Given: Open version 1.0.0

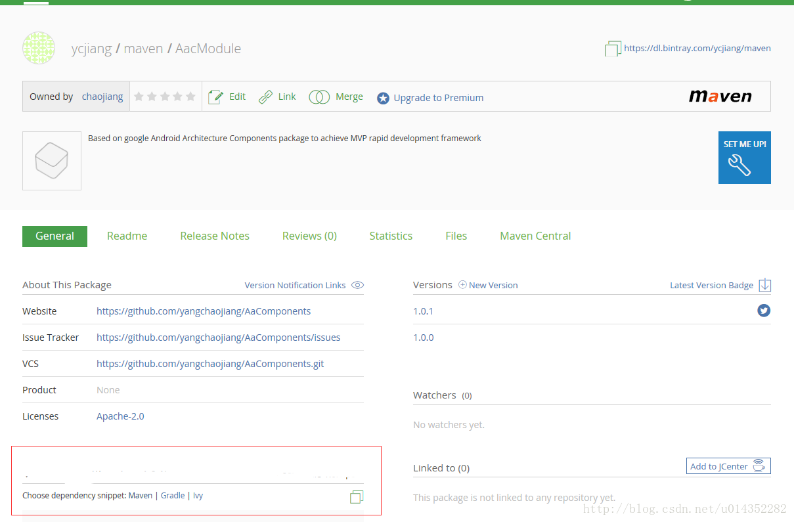Looking at the screenshot, I should 424,337.
